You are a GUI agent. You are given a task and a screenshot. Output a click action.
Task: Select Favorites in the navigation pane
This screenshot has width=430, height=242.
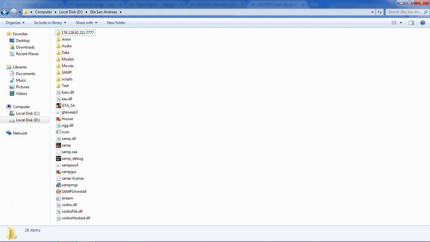[20, 34]
